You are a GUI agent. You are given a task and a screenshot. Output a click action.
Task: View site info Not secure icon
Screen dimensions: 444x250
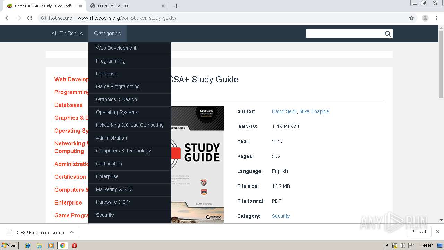tap(44, 18)
